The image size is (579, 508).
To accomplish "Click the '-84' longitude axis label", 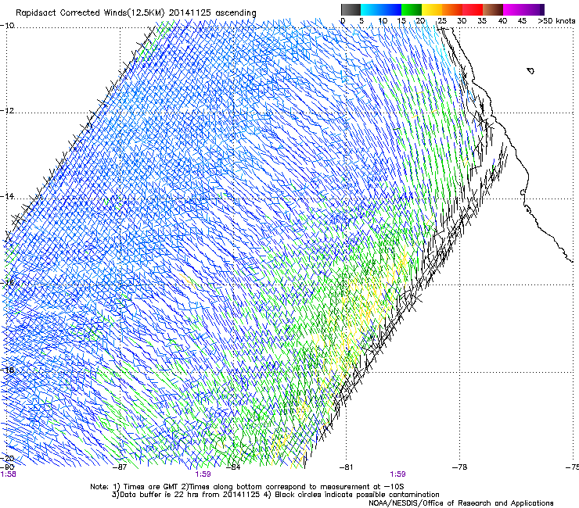I will pyautogui.click(x=233, y=467).
